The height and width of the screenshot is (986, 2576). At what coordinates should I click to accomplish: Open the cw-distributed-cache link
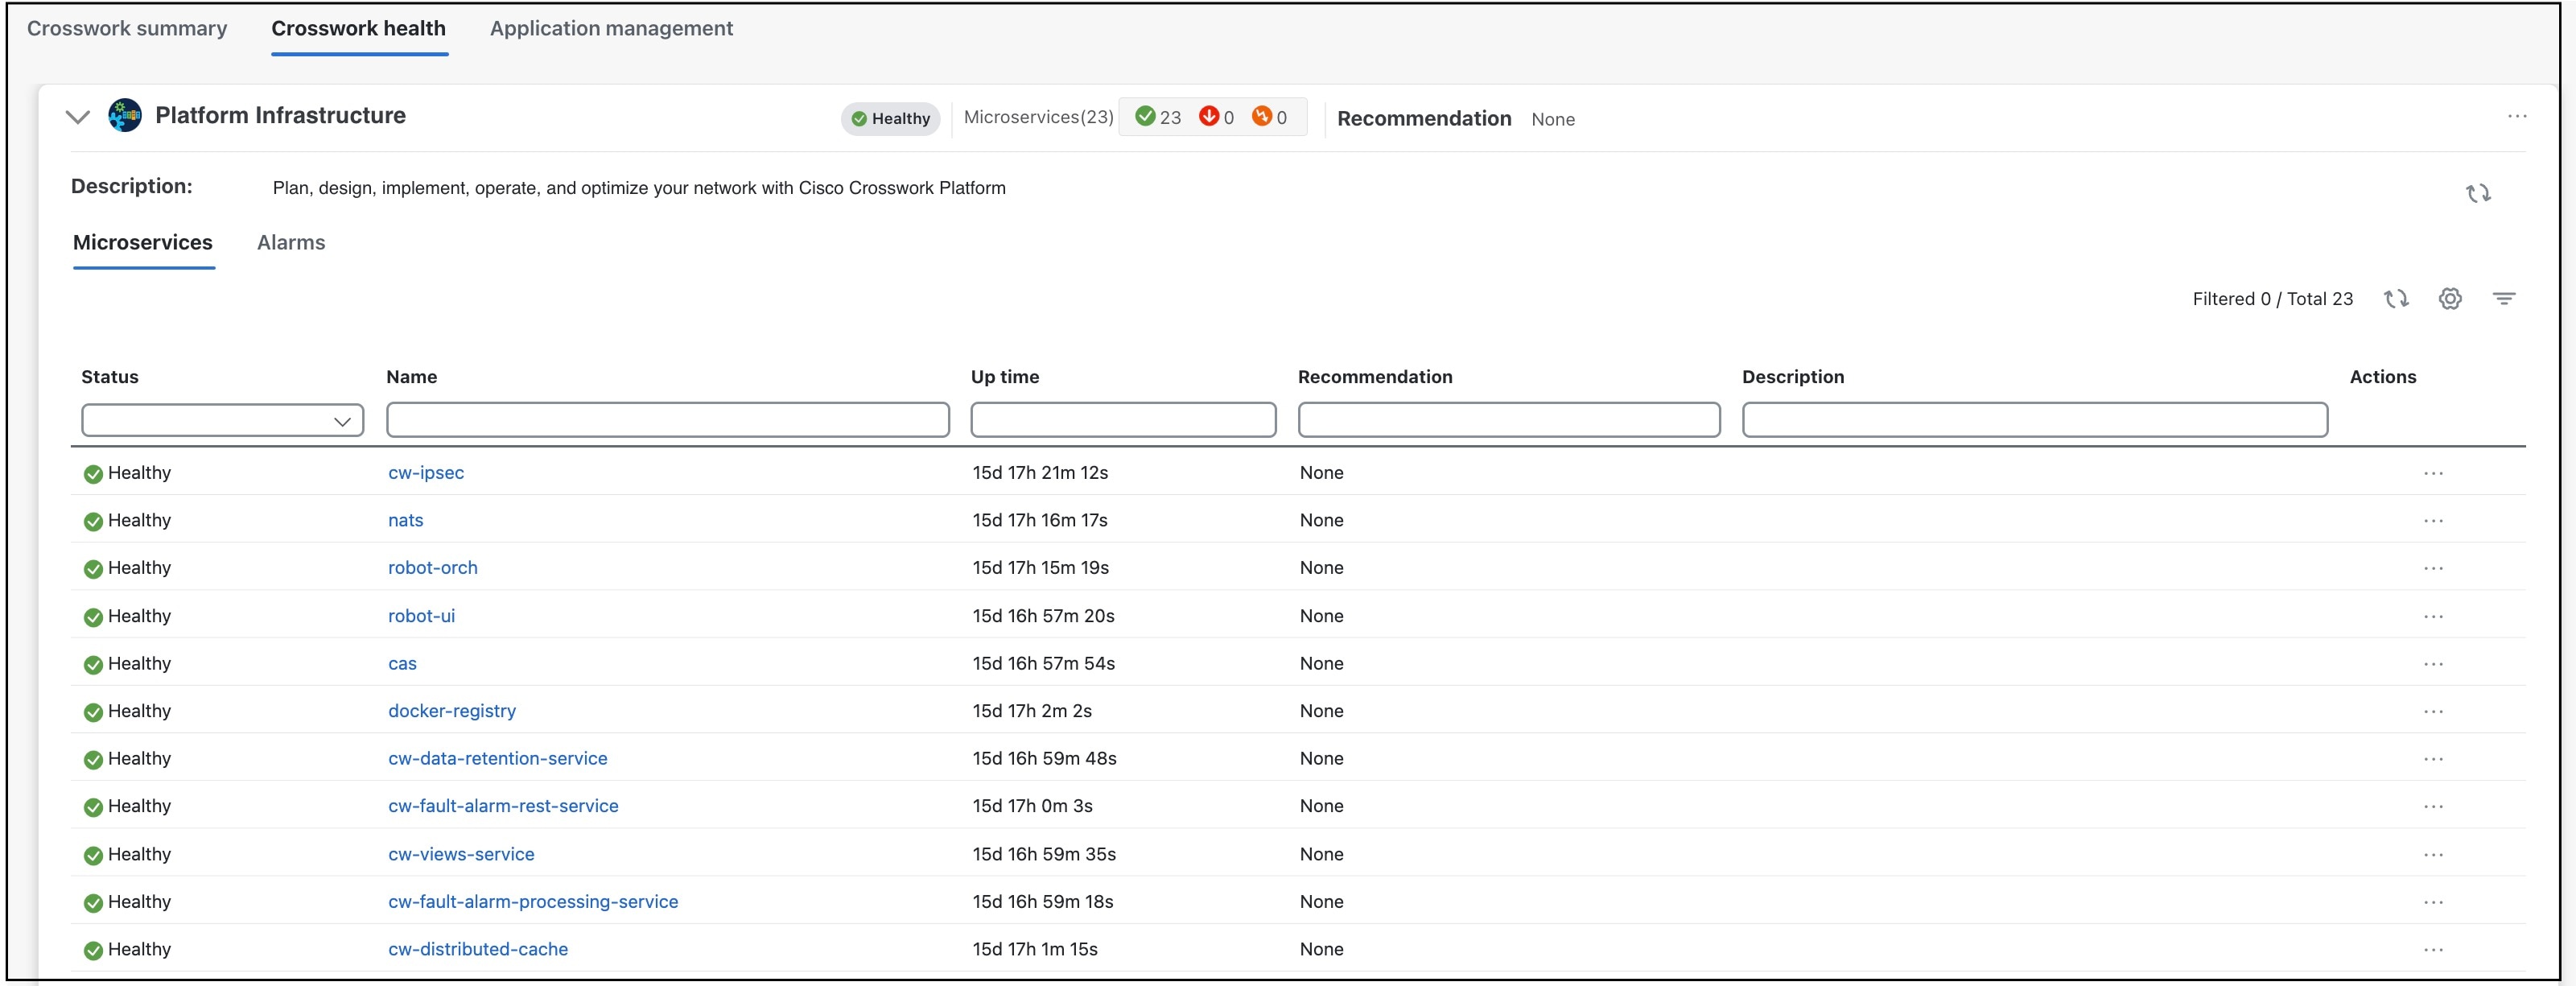(x=478, y=949)
